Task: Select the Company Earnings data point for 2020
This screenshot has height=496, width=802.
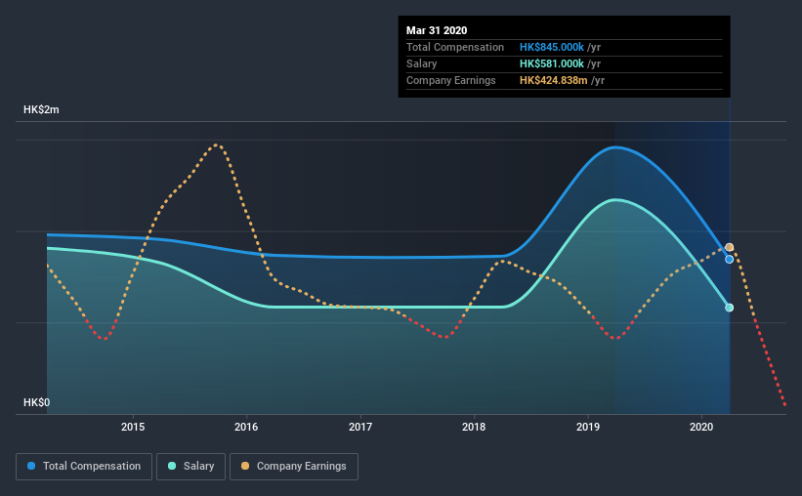Action: (x=730, y=247)
